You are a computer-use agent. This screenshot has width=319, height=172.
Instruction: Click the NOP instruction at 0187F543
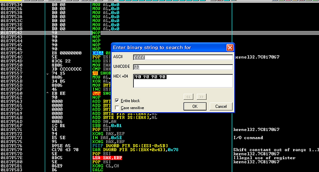pyautogui.click(x=96, y=37)
